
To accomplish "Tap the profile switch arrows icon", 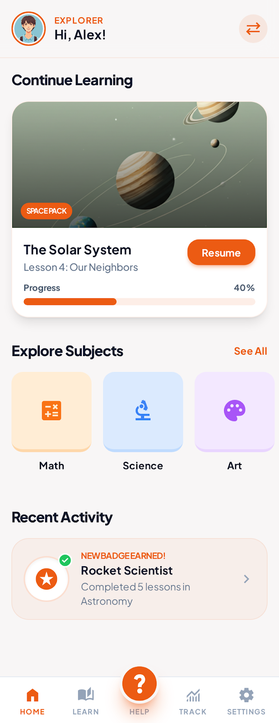I will (253, 28).
